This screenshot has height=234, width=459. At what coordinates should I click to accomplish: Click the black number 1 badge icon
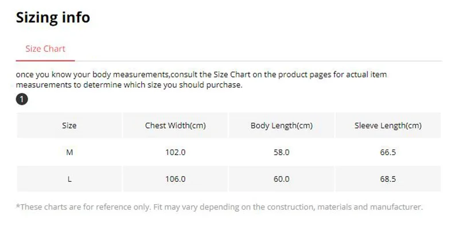22,99
